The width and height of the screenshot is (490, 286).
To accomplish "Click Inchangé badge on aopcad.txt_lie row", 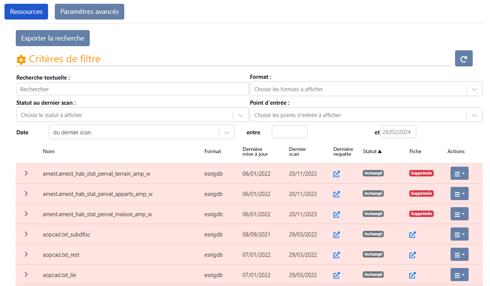I will pos(373,274).
